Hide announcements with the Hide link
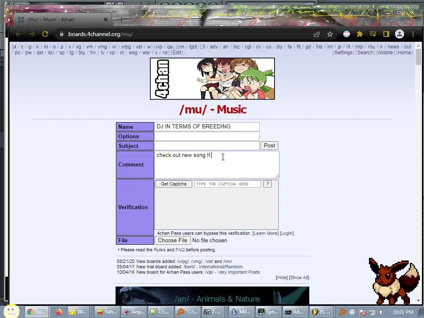Screen dimensions: 424x318 282,277
